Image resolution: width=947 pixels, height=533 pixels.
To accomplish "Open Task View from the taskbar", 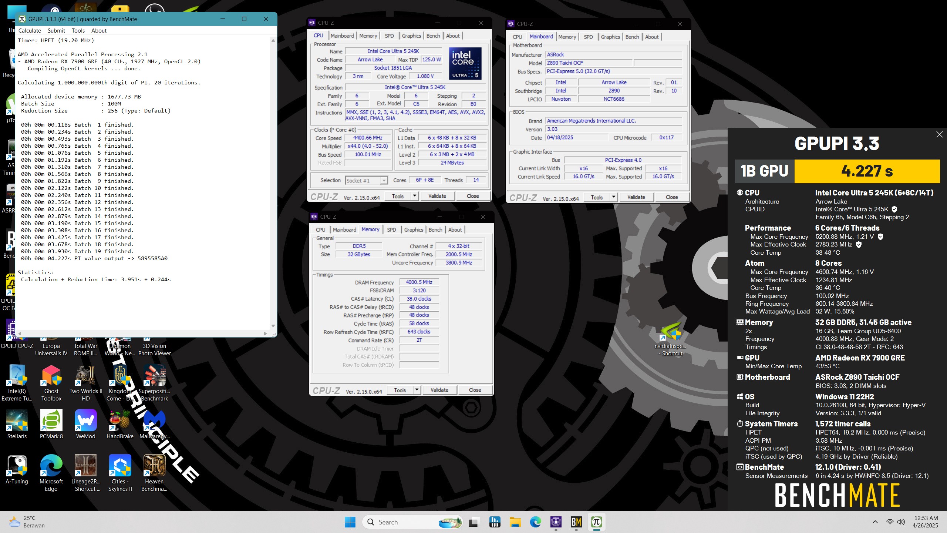I will tap(474, 522).
